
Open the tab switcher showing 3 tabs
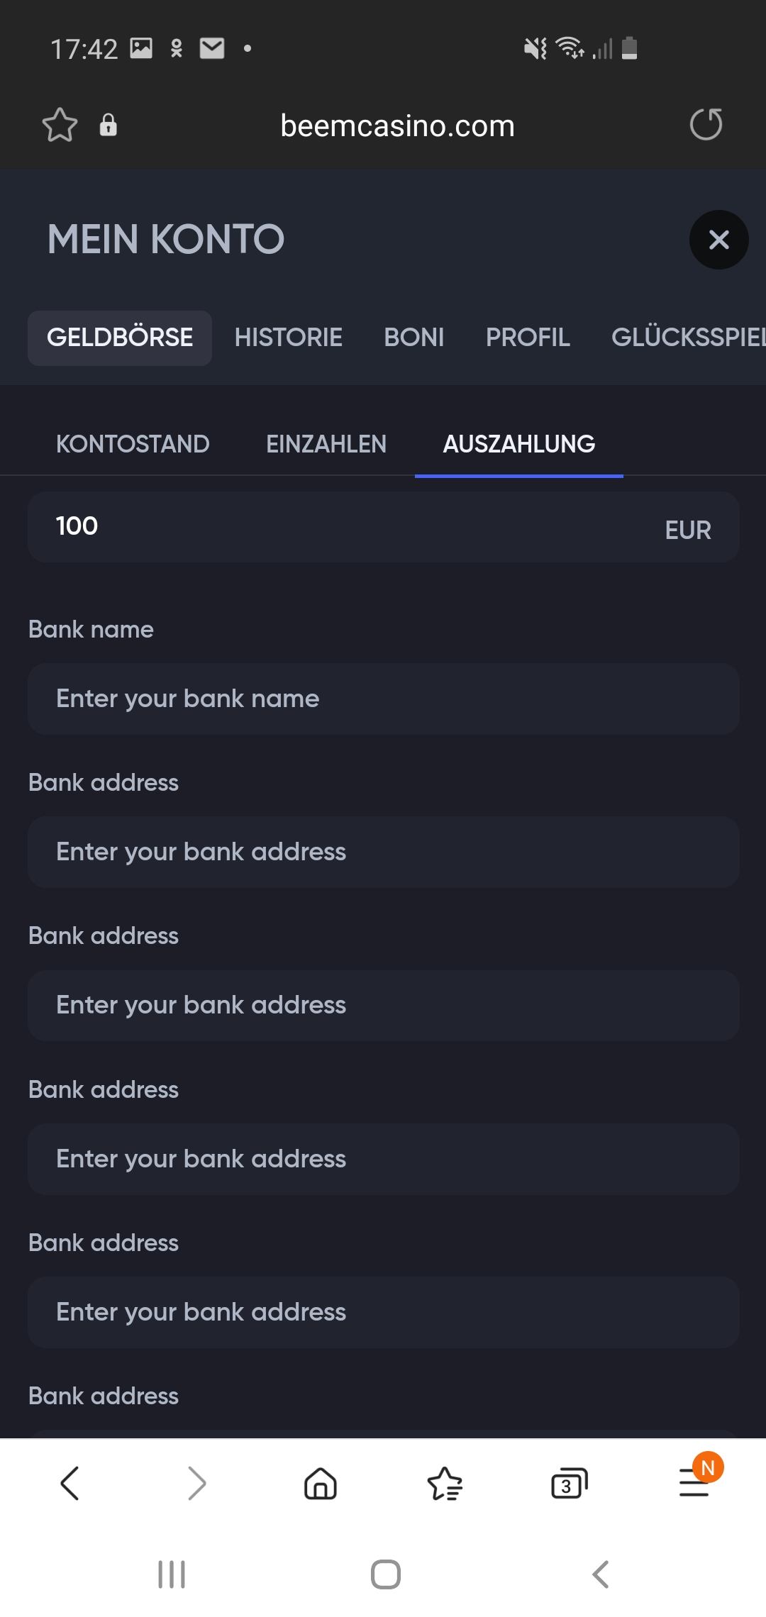pos(569,1484)
